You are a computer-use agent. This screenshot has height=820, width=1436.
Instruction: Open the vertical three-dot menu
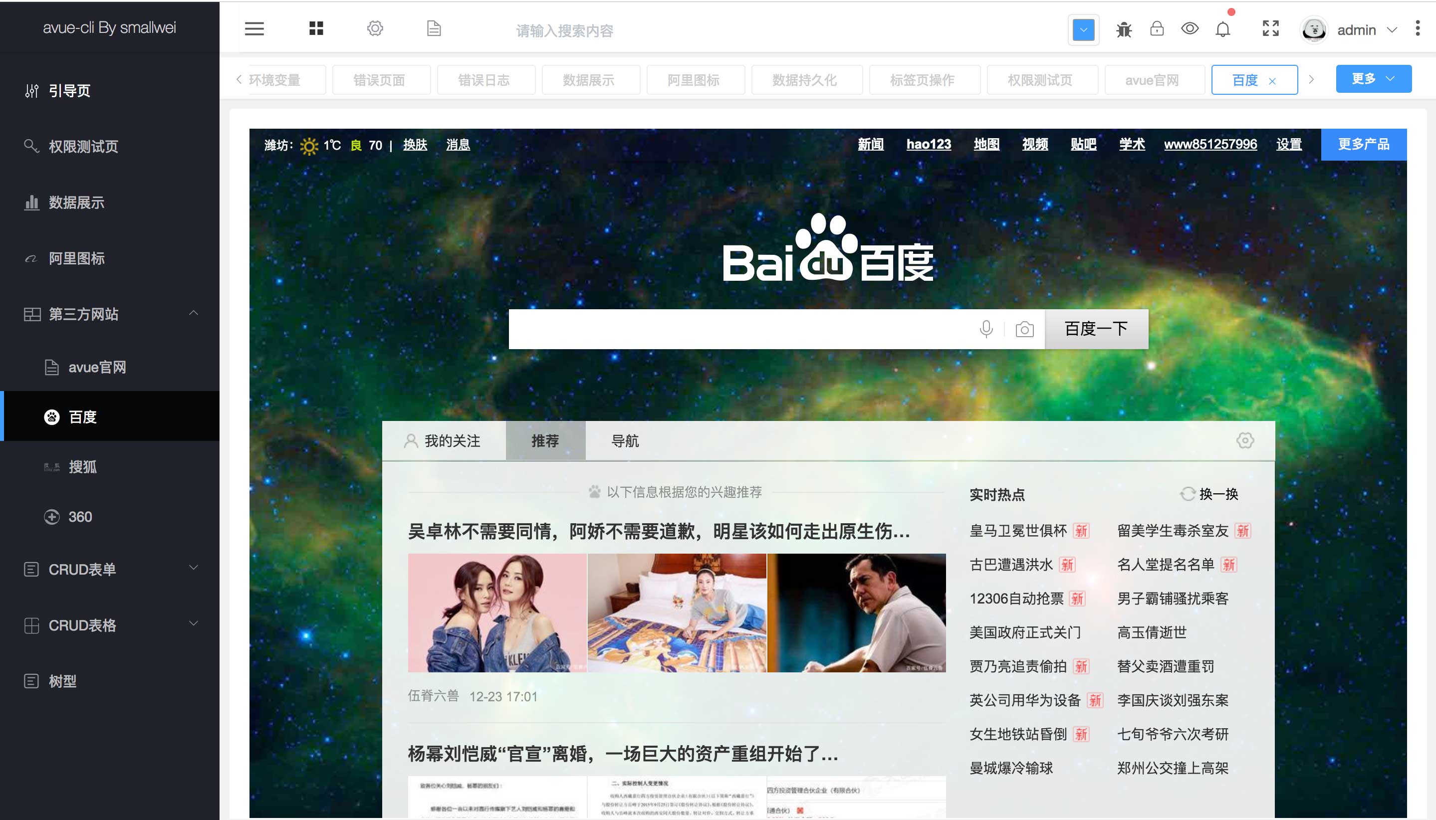click(1418, 29)
